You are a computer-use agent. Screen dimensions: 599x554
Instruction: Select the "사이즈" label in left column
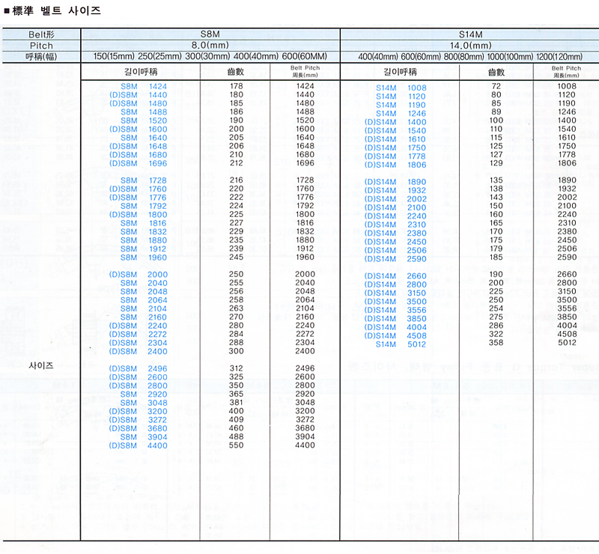click(x=41, y=365)
